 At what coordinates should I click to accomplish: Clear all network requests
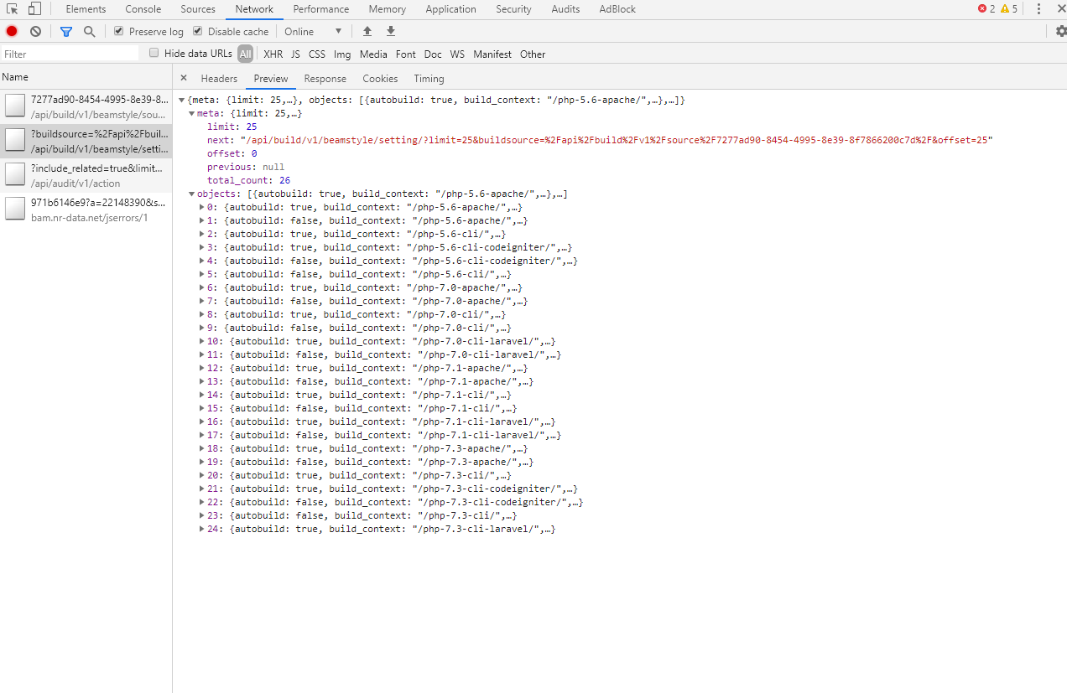(x=34, y=30)
